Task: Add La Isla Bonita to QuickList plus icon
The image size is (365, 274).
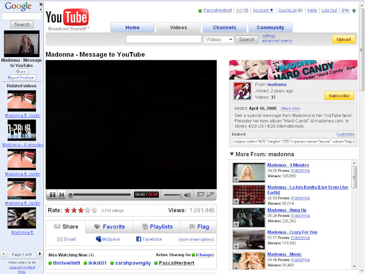Action: pyautogui.click(x=236, y=201)
